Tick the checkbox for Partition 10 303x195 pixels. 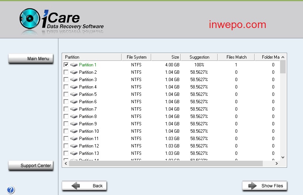(x=66, y=131)
